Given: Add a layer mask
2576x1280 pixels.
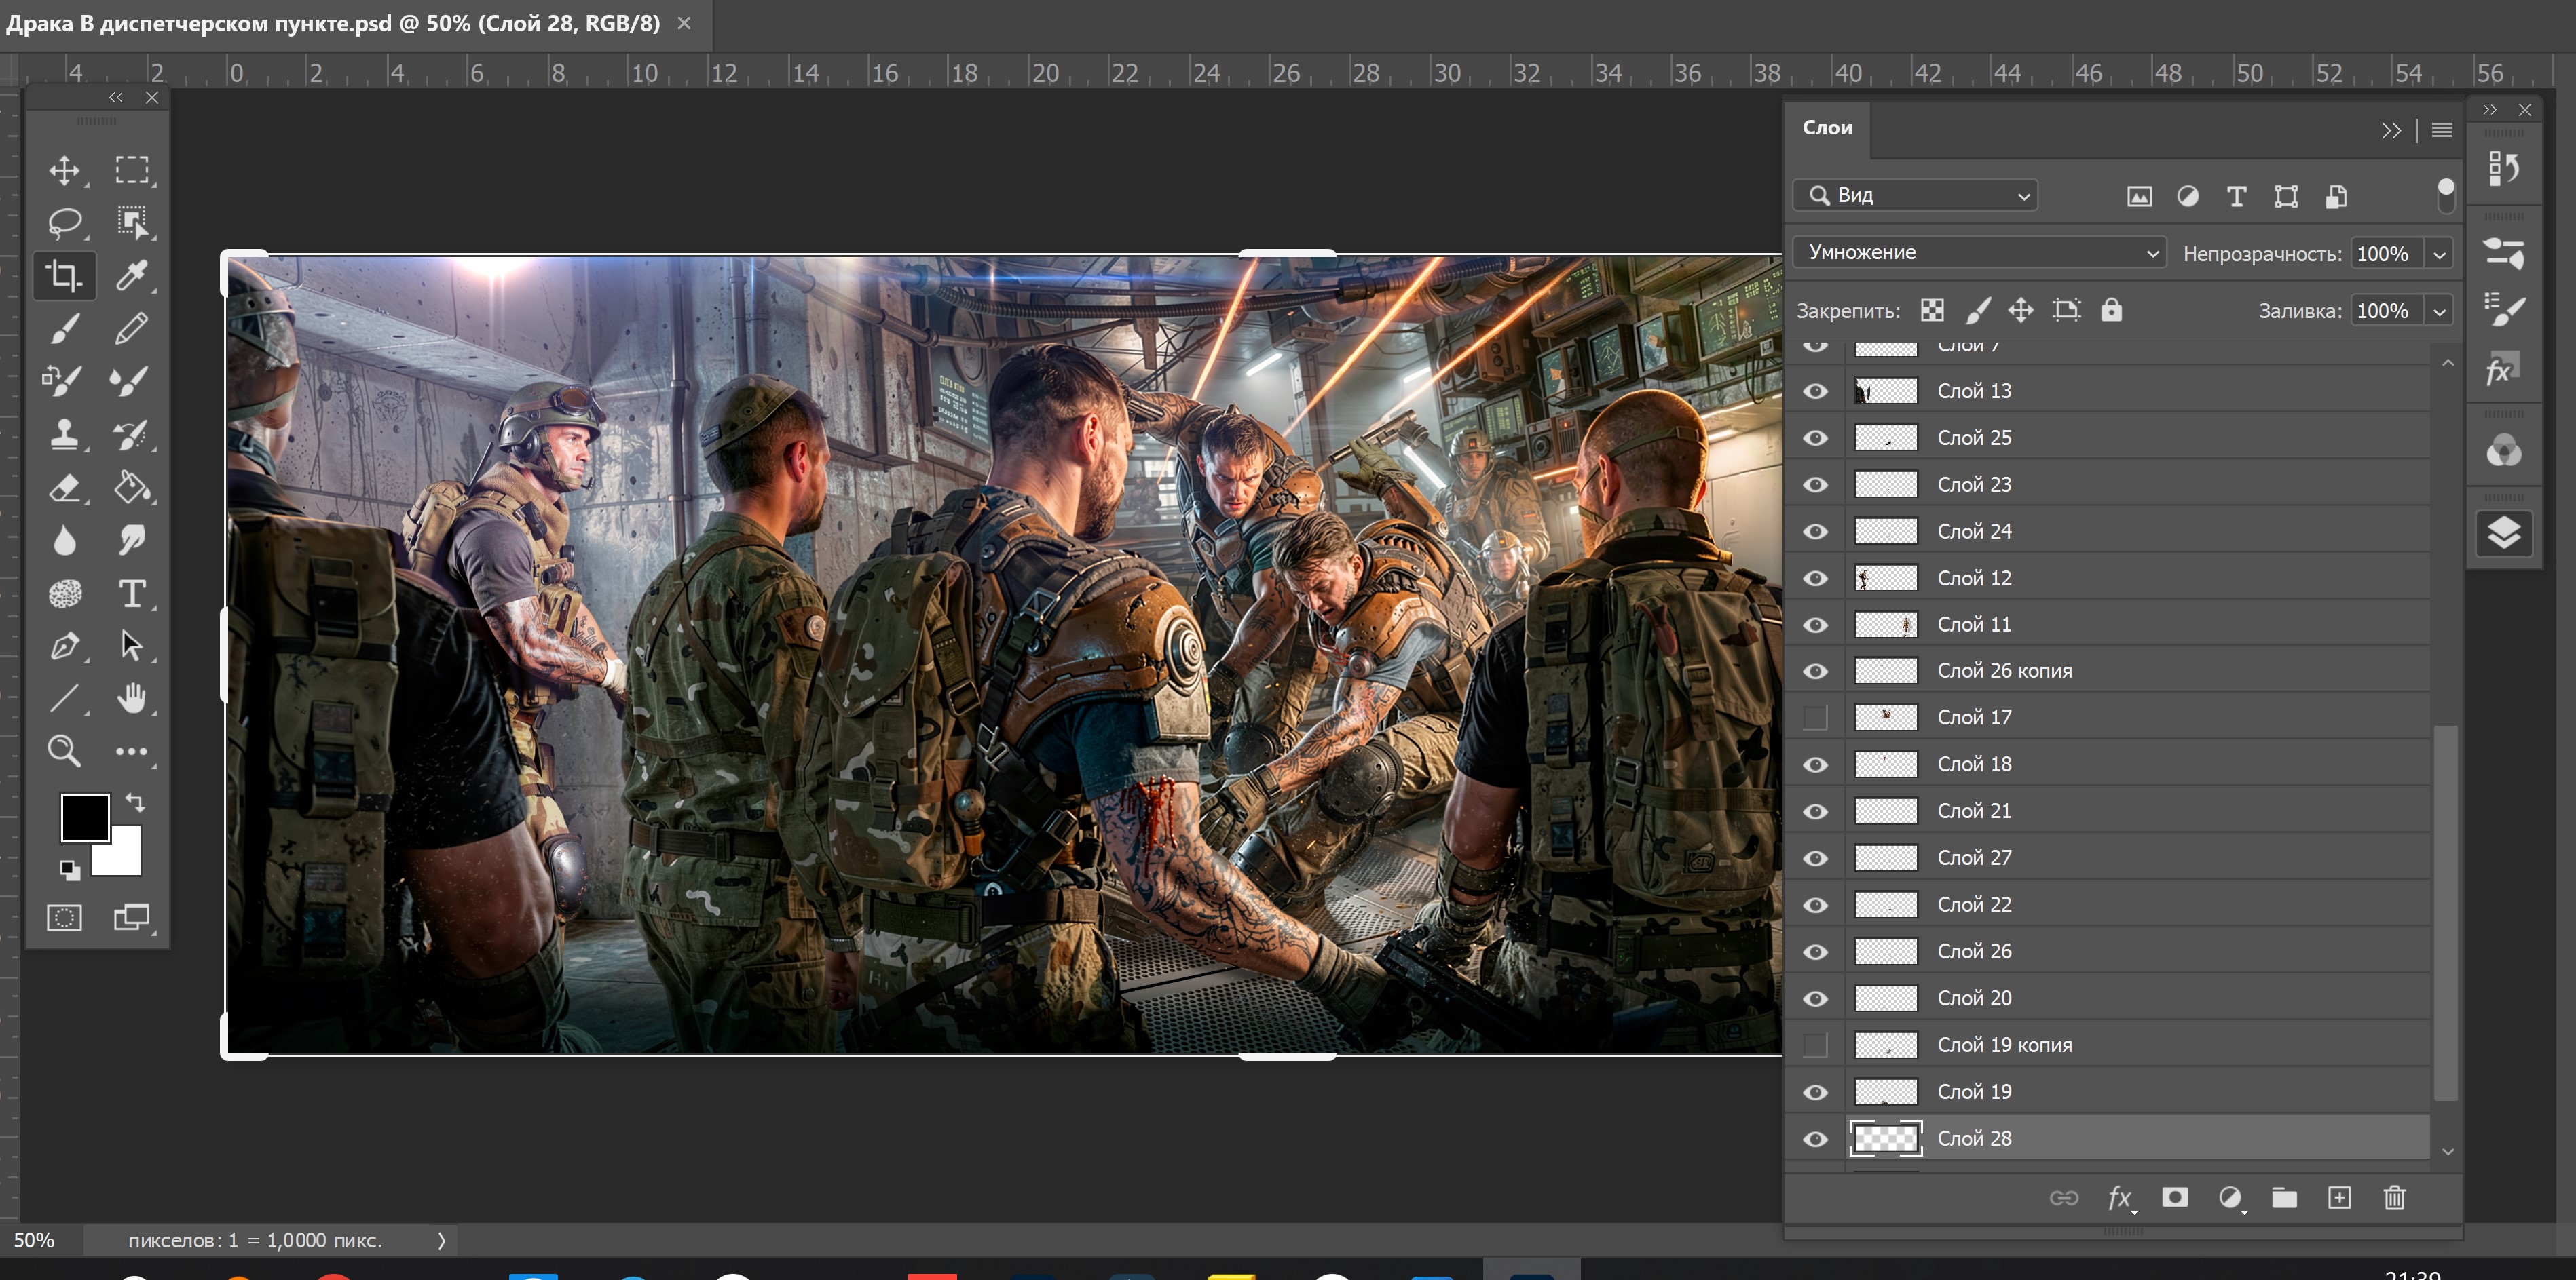Looking at the screenshot, I should pyautogui.click(x=2175, y=1197).
